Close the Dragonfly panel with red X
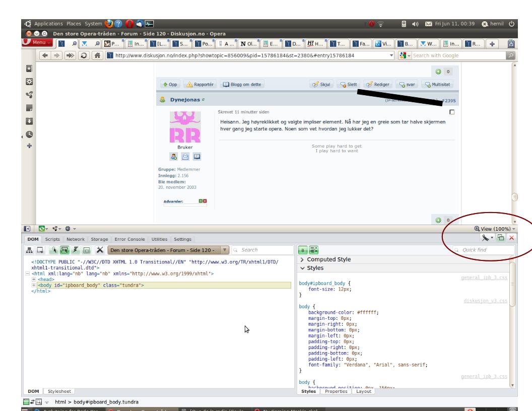The width and height of the screenshot is (532, 411). (511, 238)
